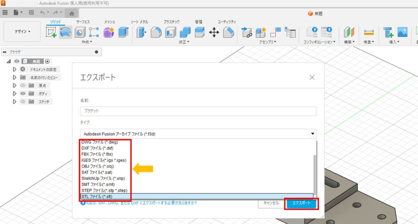Activate the root component radio button
Viewport: 418px width, 224px height.
pos(47,61)
